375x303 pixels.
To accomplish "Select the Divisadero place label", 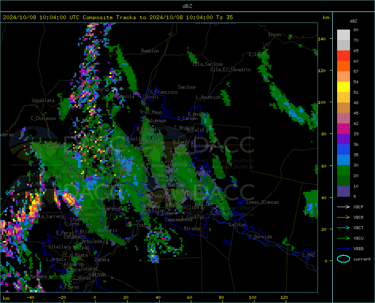I will coord(203,145).
